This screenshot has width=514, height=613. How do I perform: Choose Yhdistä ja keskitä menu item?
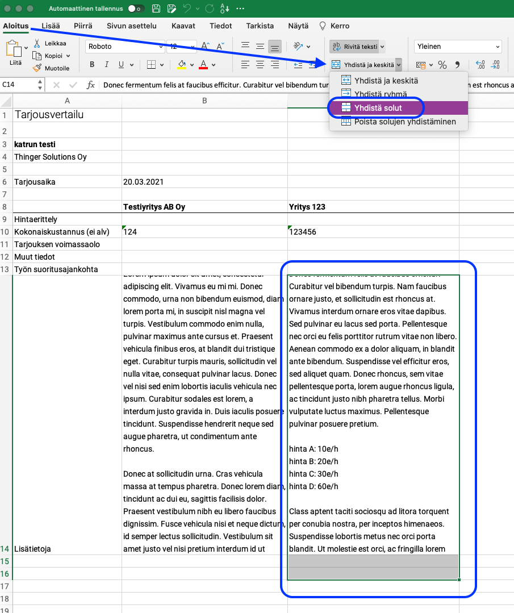click(399, 81)
